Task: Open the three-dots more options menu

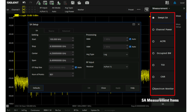Action: coord(139,9)
